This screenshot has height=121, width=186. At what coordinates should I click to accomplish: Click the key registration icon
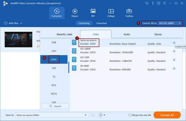click(153, 3)
